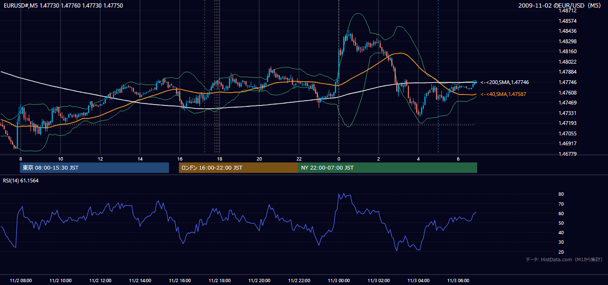This screenshot has width=608, height=285.
Task: Click hour label 10 under price chart
Action: [60, 159]
